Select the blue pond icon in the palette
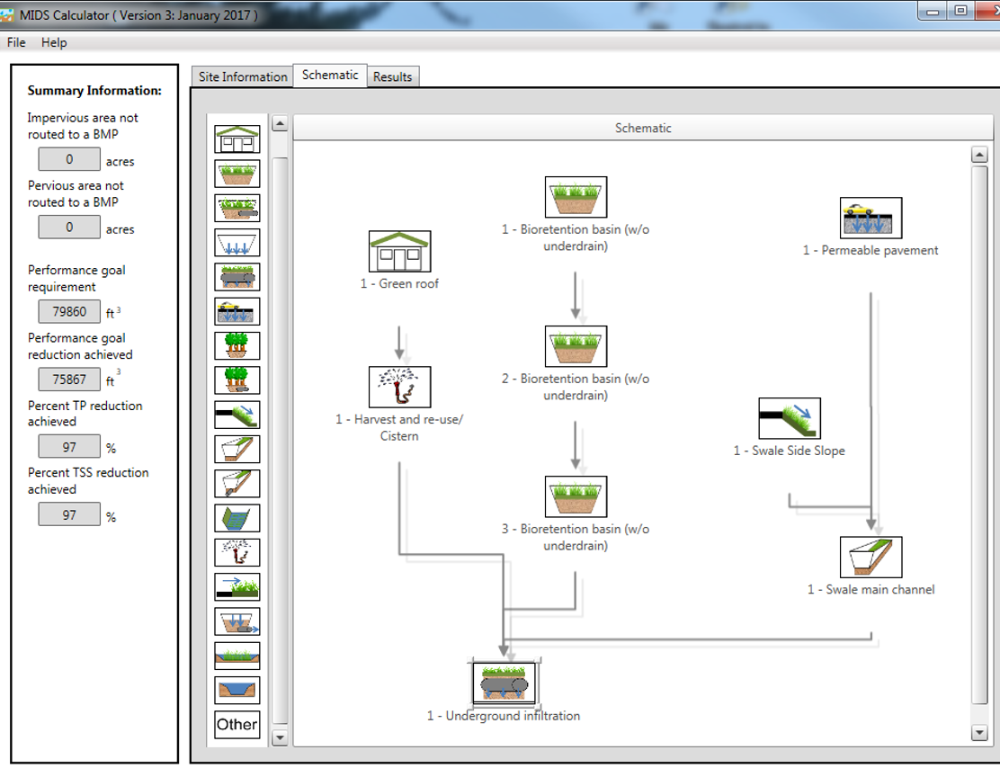Image resolution: width=1000 pixels, height=768 pixels. pyautogui.click(x=237, y=690)
